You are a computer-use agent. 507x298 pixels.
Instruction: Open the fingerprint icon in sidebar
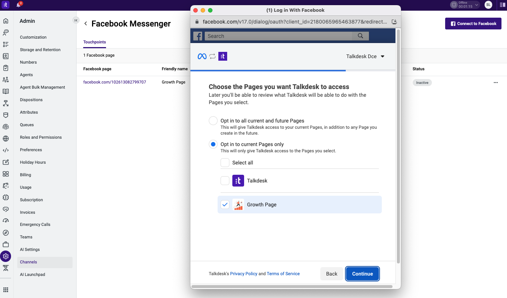(6, 127)
